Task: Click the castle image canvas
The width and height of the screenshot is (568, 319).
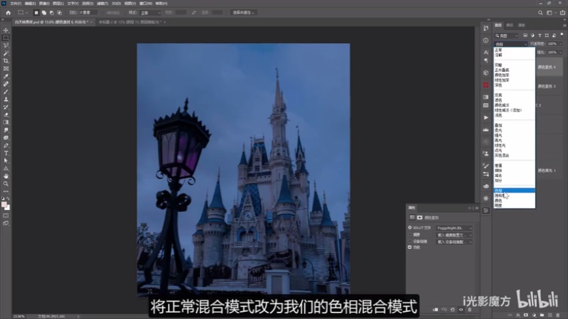Action: (x=243, y=169)
